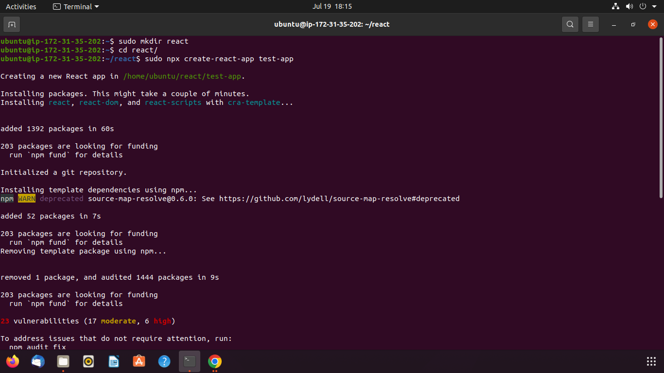Screen dimensions: 664x373
Task: Open the terminal hamburger menu
Action: [591, 24]
